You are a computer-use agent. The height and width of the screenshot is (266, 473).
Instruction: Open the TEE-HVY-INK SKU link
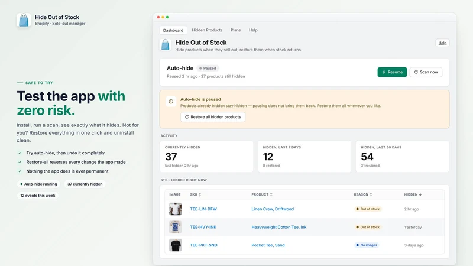[203, 227]
